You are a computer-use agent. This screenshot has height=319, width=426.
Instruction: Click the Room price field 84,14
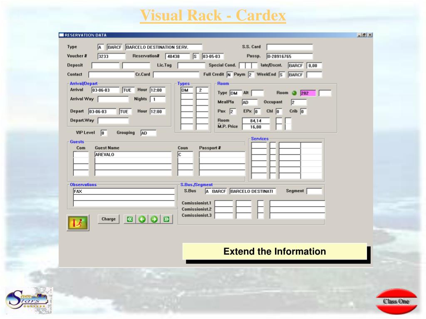(x=256, y=121)
